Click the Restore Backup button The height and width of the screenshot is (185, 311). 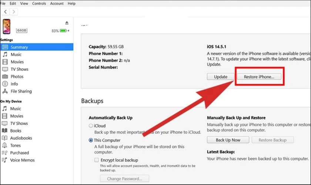click(x=272, y=140)
